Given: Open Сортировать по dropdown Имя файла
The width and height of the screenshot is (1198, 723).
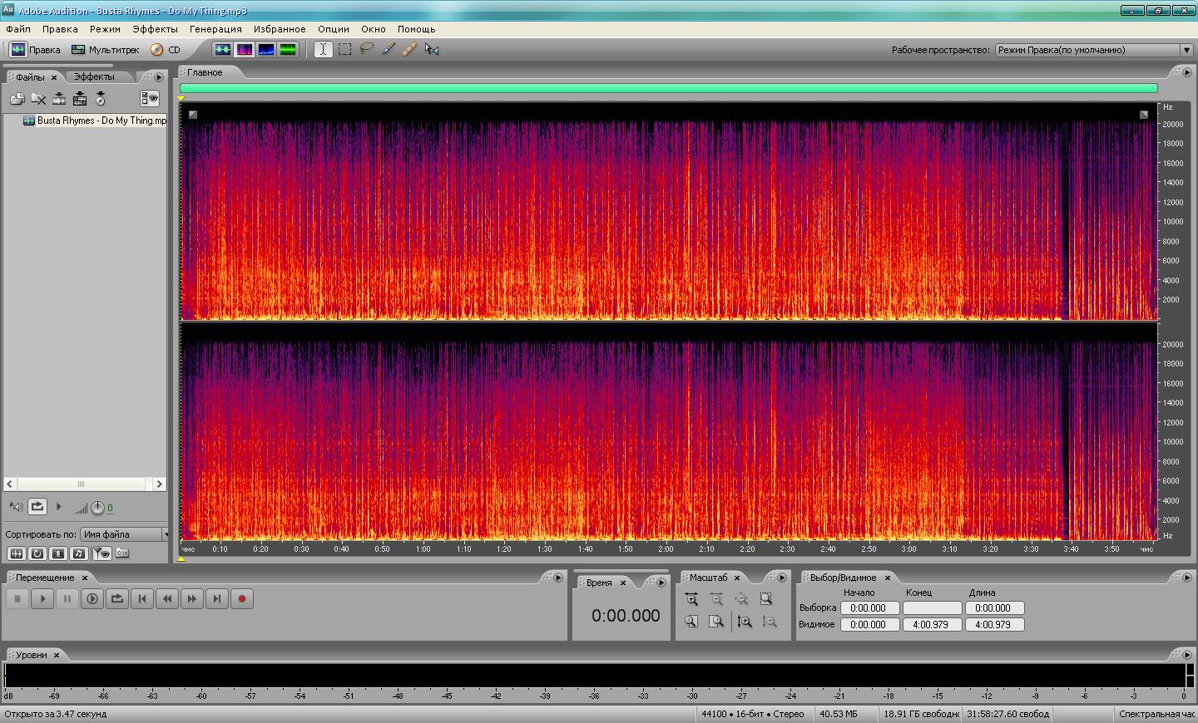Looking at the screenshot, I should pyautogui.click(x=124, y=534).
